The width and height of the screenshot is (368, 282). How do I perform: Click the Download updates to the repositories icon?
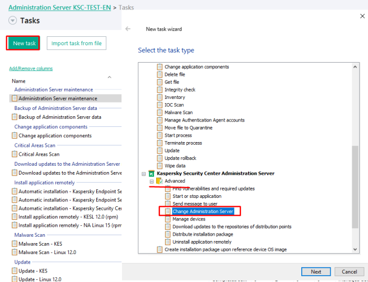pos(168,227)
